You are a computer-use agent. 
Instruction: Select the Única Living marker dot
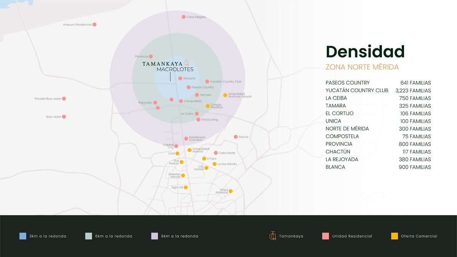click(x=198, y=120)
